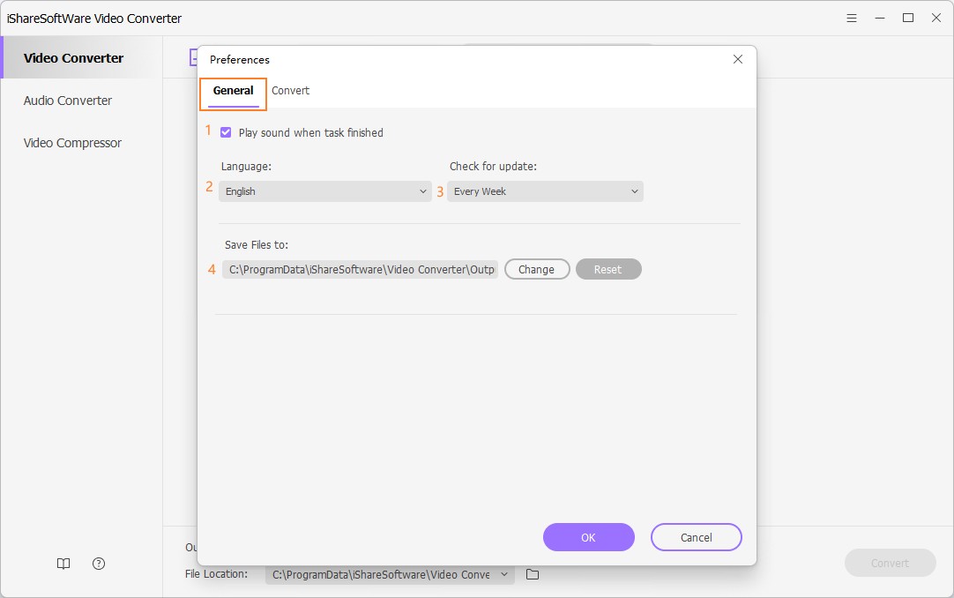Image resolution: width=954 pixels, height=598 pixels.
Task: Select Audio Converter in the sidebar
Action: pyautogui.click(x=68, y=101)
